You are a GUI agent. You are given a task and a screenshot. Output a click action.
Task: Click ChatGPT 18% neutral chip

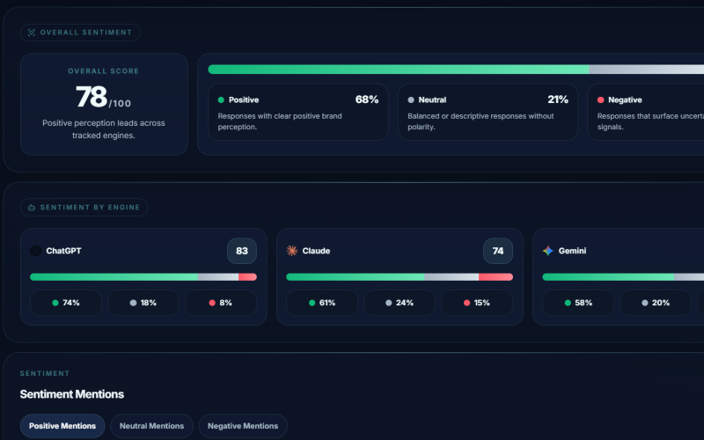pos(143,303)
